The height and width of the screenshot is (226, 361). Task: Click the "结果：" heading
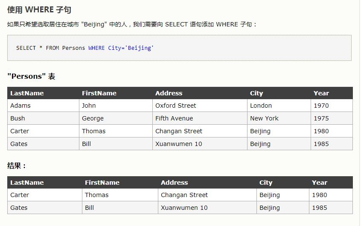point(17,166)
